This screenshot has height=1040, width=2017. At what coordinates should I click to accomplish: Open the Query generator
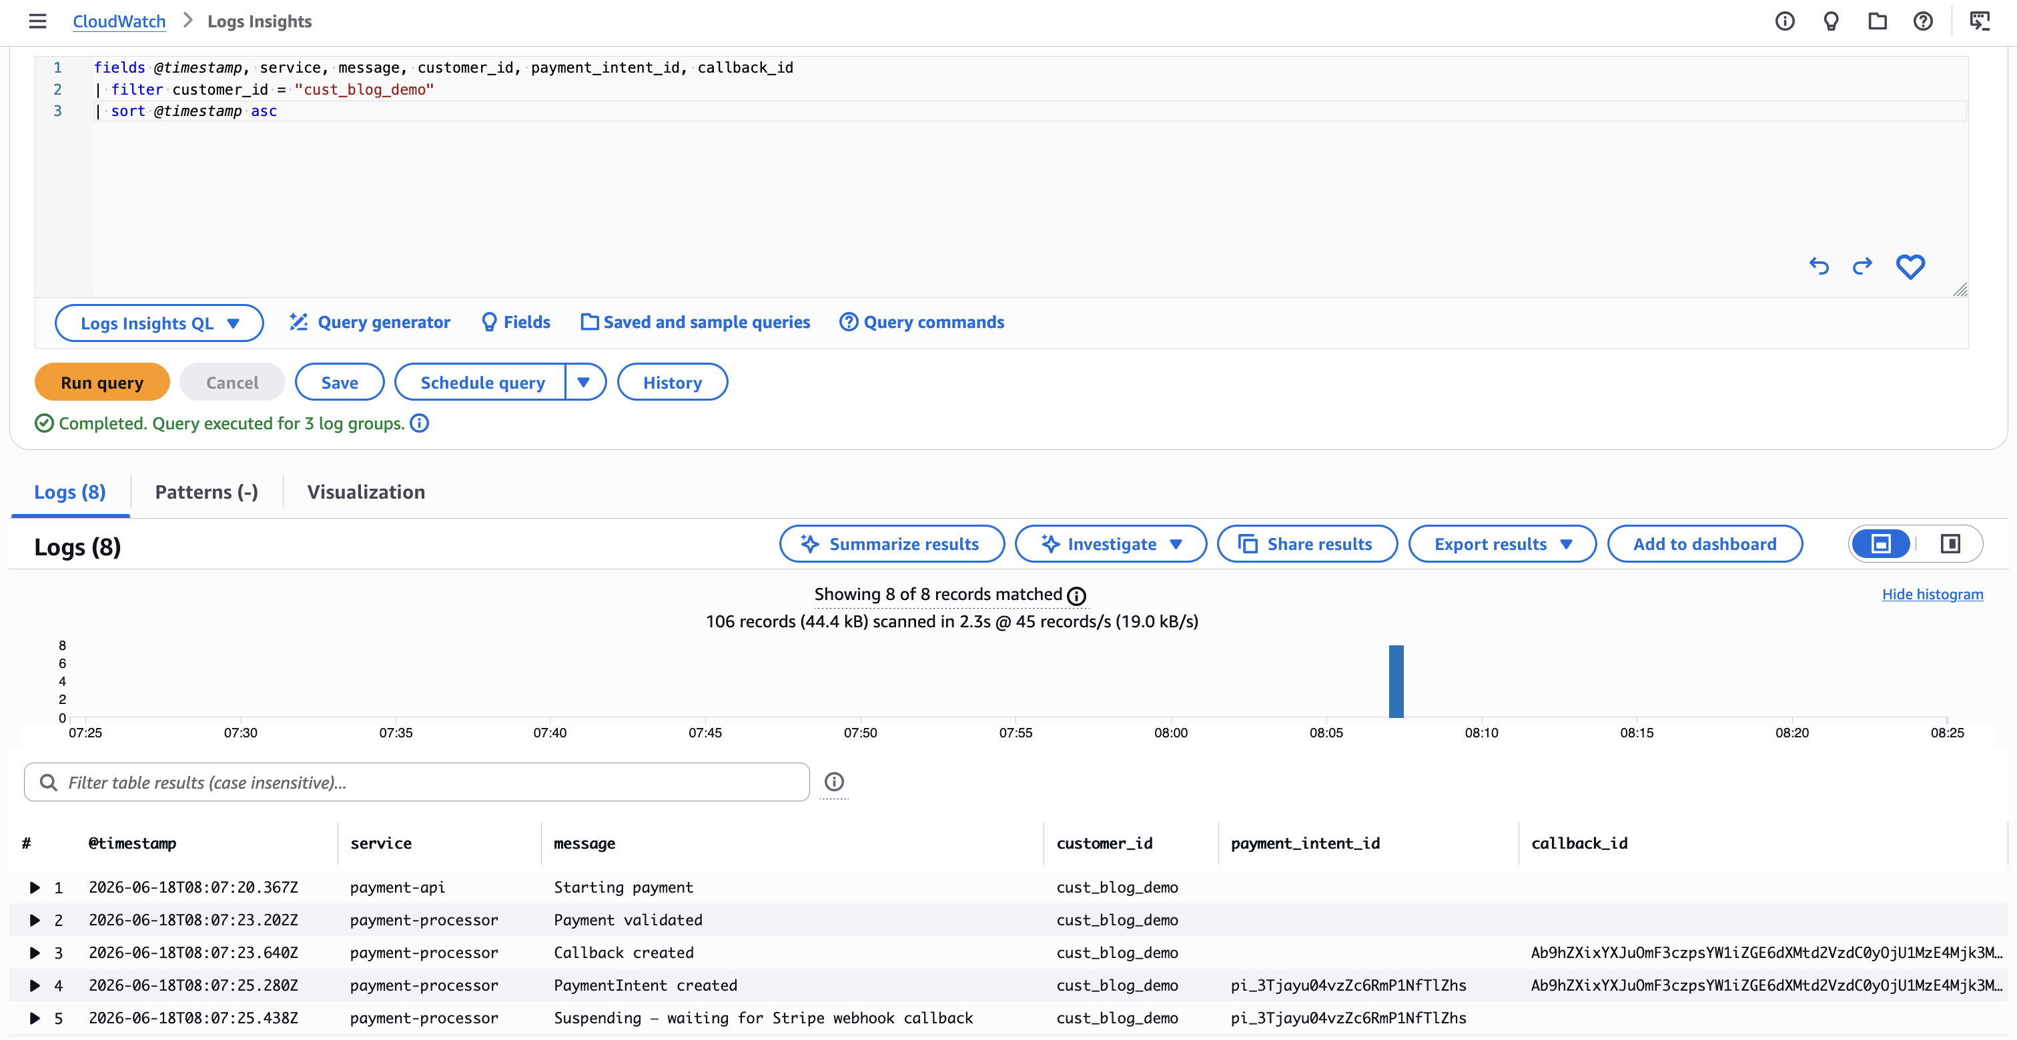370,321
